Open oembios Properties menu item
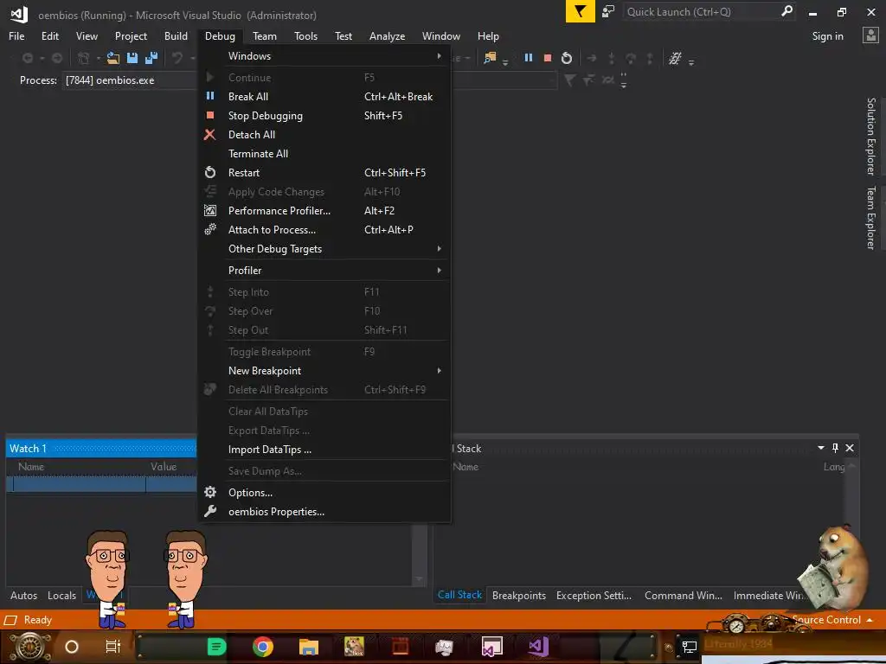 (x=325, y=512)
